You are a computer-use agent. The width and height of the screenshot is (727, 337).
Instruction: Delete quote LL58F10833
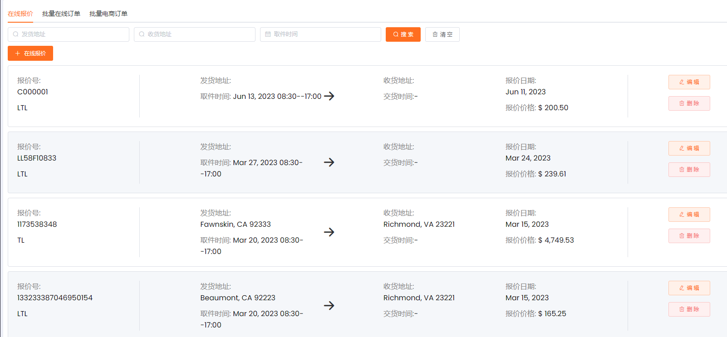[x=689, y=170]
